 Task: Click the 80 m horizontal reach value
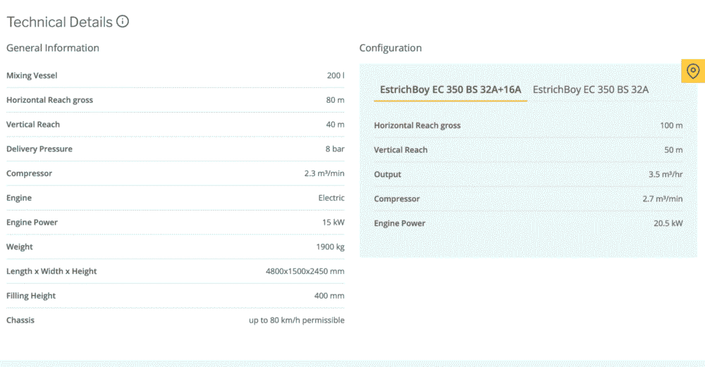coord(335,100)
